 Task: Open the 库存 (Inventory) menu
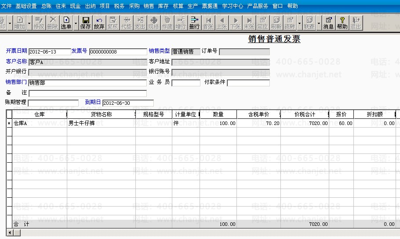pos(163,6)
